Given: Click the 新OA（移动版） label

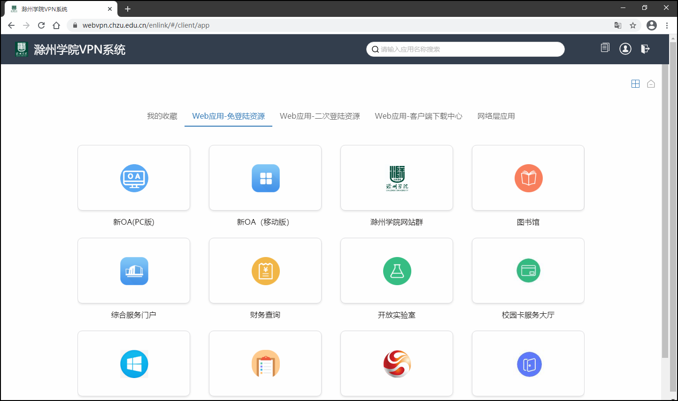Looking at the screenshot, I should coord(263,222).
